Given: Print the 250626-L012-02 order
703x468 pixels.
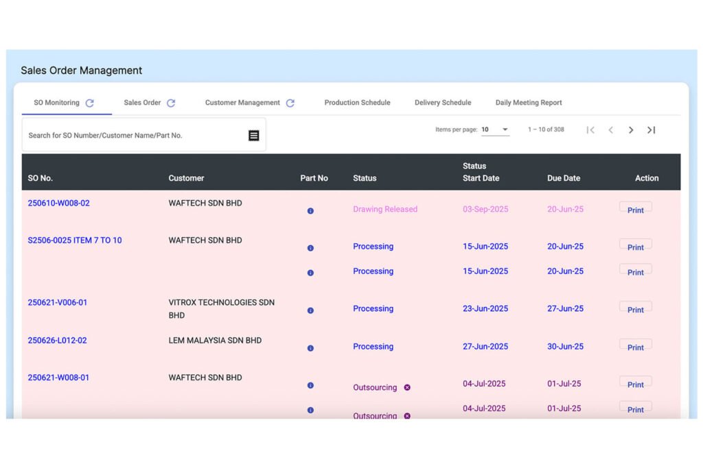Looking at the screenshot, I should 635,346.
